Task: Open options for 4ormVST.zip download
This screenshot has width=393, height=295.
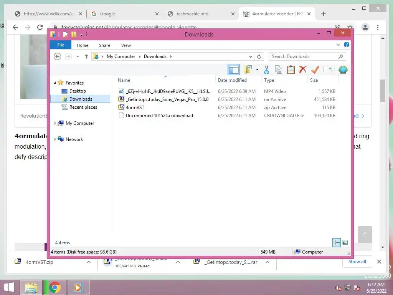Action: tap(89, 262)
